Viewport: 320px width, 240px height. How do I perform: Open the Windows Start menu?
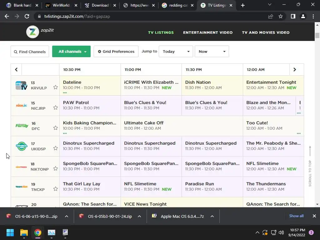[x=10, y=232]
